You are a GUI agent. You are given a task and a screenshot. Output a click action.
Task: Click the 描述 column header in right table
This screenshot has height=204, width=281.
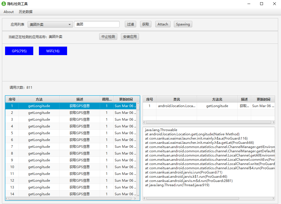point(244,99)
